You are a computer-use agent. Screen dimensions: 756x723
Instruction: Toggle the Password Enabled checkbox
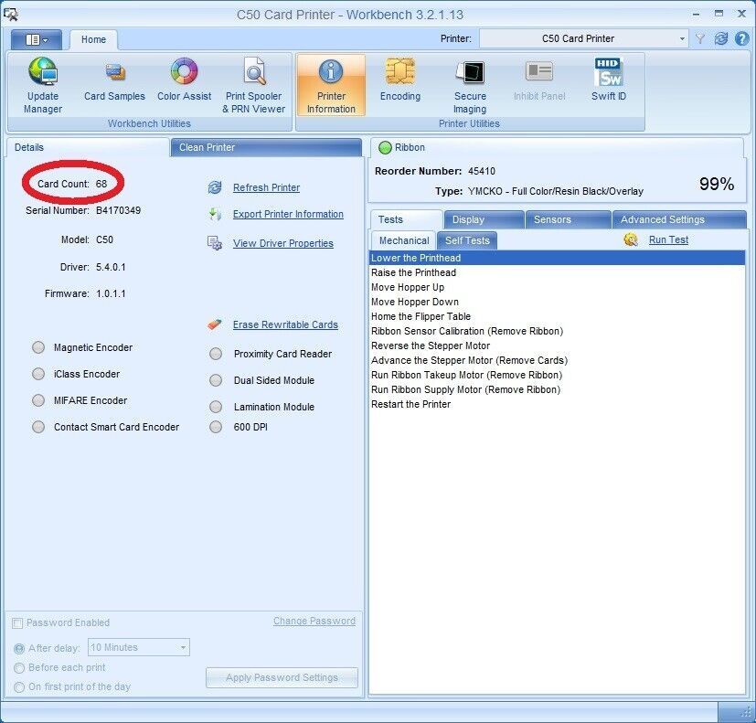[17, 623]
